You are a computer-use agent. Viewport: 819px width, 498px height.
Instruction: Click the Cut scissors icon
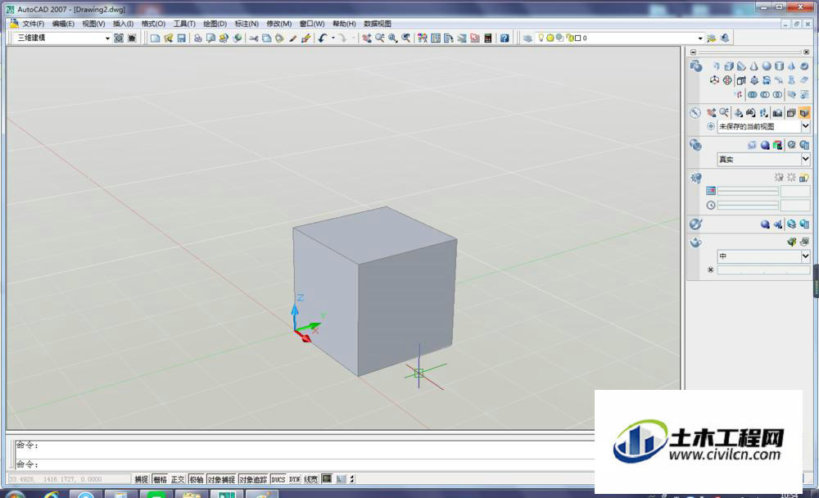coord(254,38)
